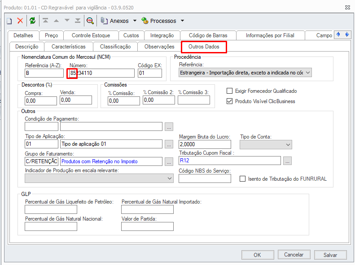Open the Procedência Referência dropdown

click(245, 73)
